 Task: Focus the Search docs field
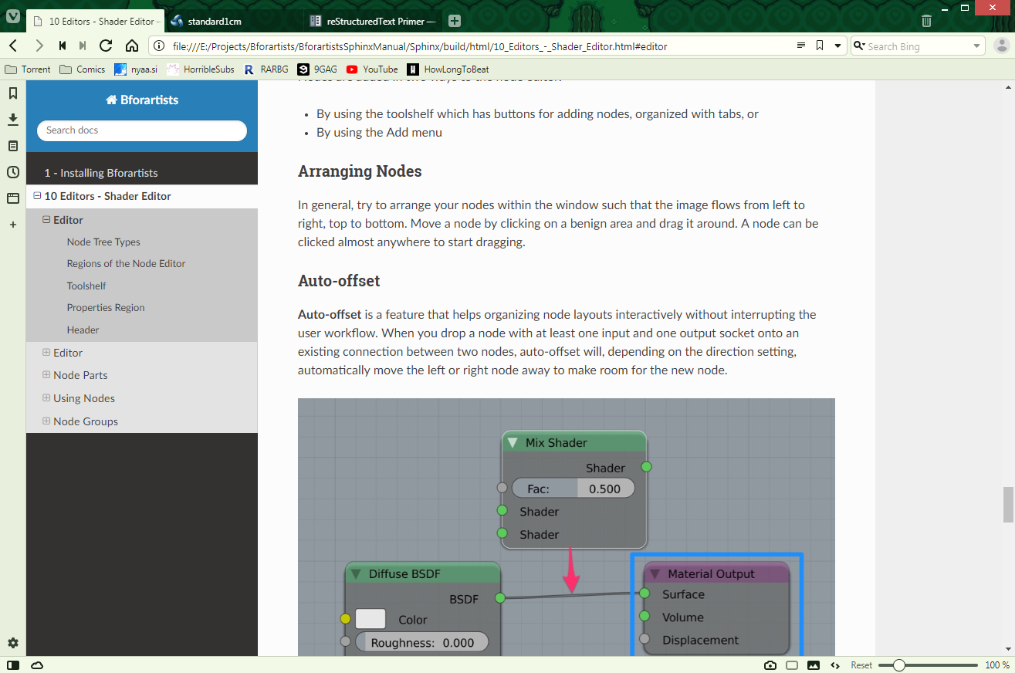point(142,130)
